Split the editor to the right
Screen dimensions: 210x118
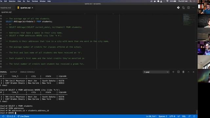click(188, 8)
